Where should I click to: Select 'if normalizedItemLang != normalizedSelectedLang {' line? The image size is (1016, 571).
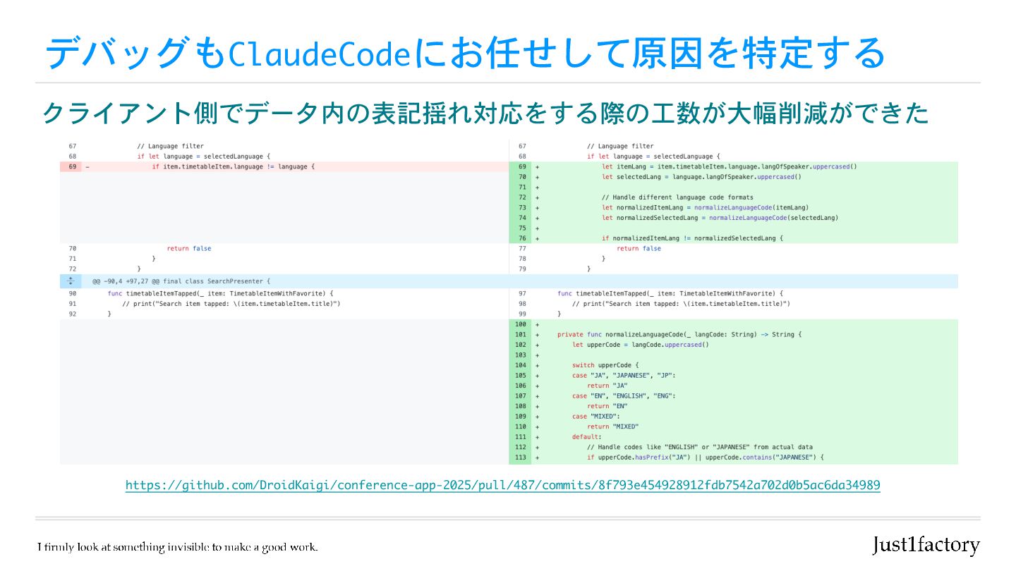pyautogui.click(x=693, y=238)
